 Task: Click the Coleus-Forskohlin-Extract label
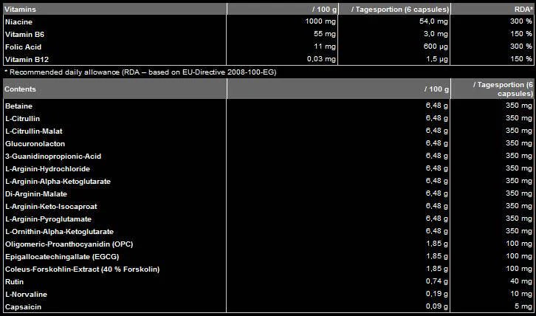coord(81,269)
